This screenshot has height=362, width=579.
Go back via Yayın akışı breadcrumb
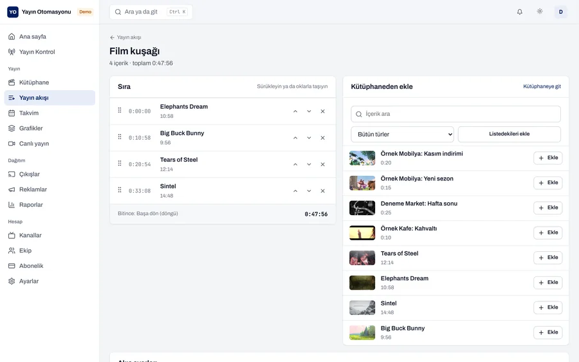[x=125, y=37]
